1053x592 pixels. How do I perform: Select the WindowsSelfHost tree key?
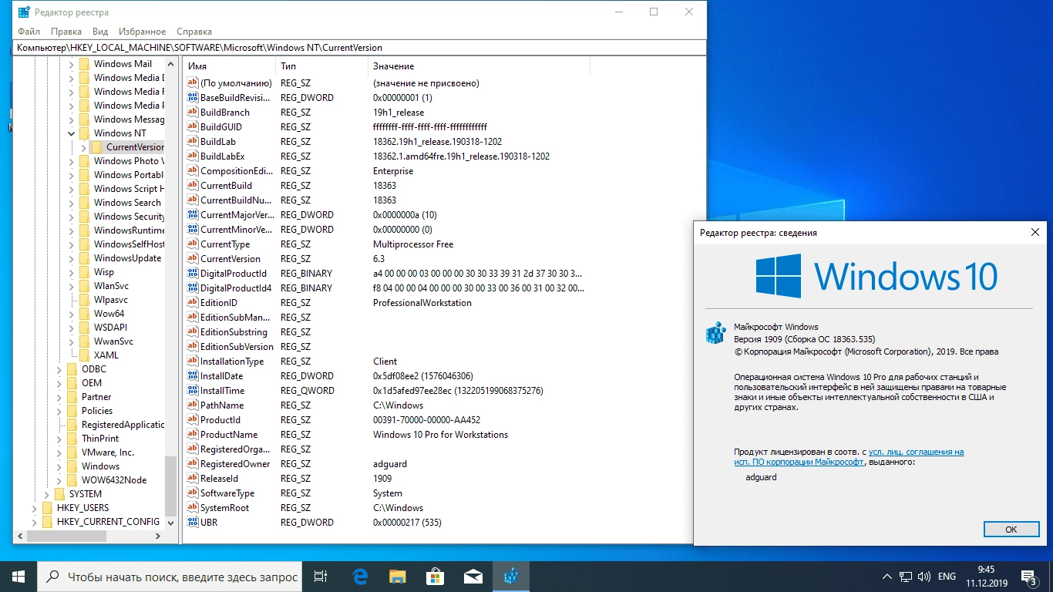coord(129,244)
